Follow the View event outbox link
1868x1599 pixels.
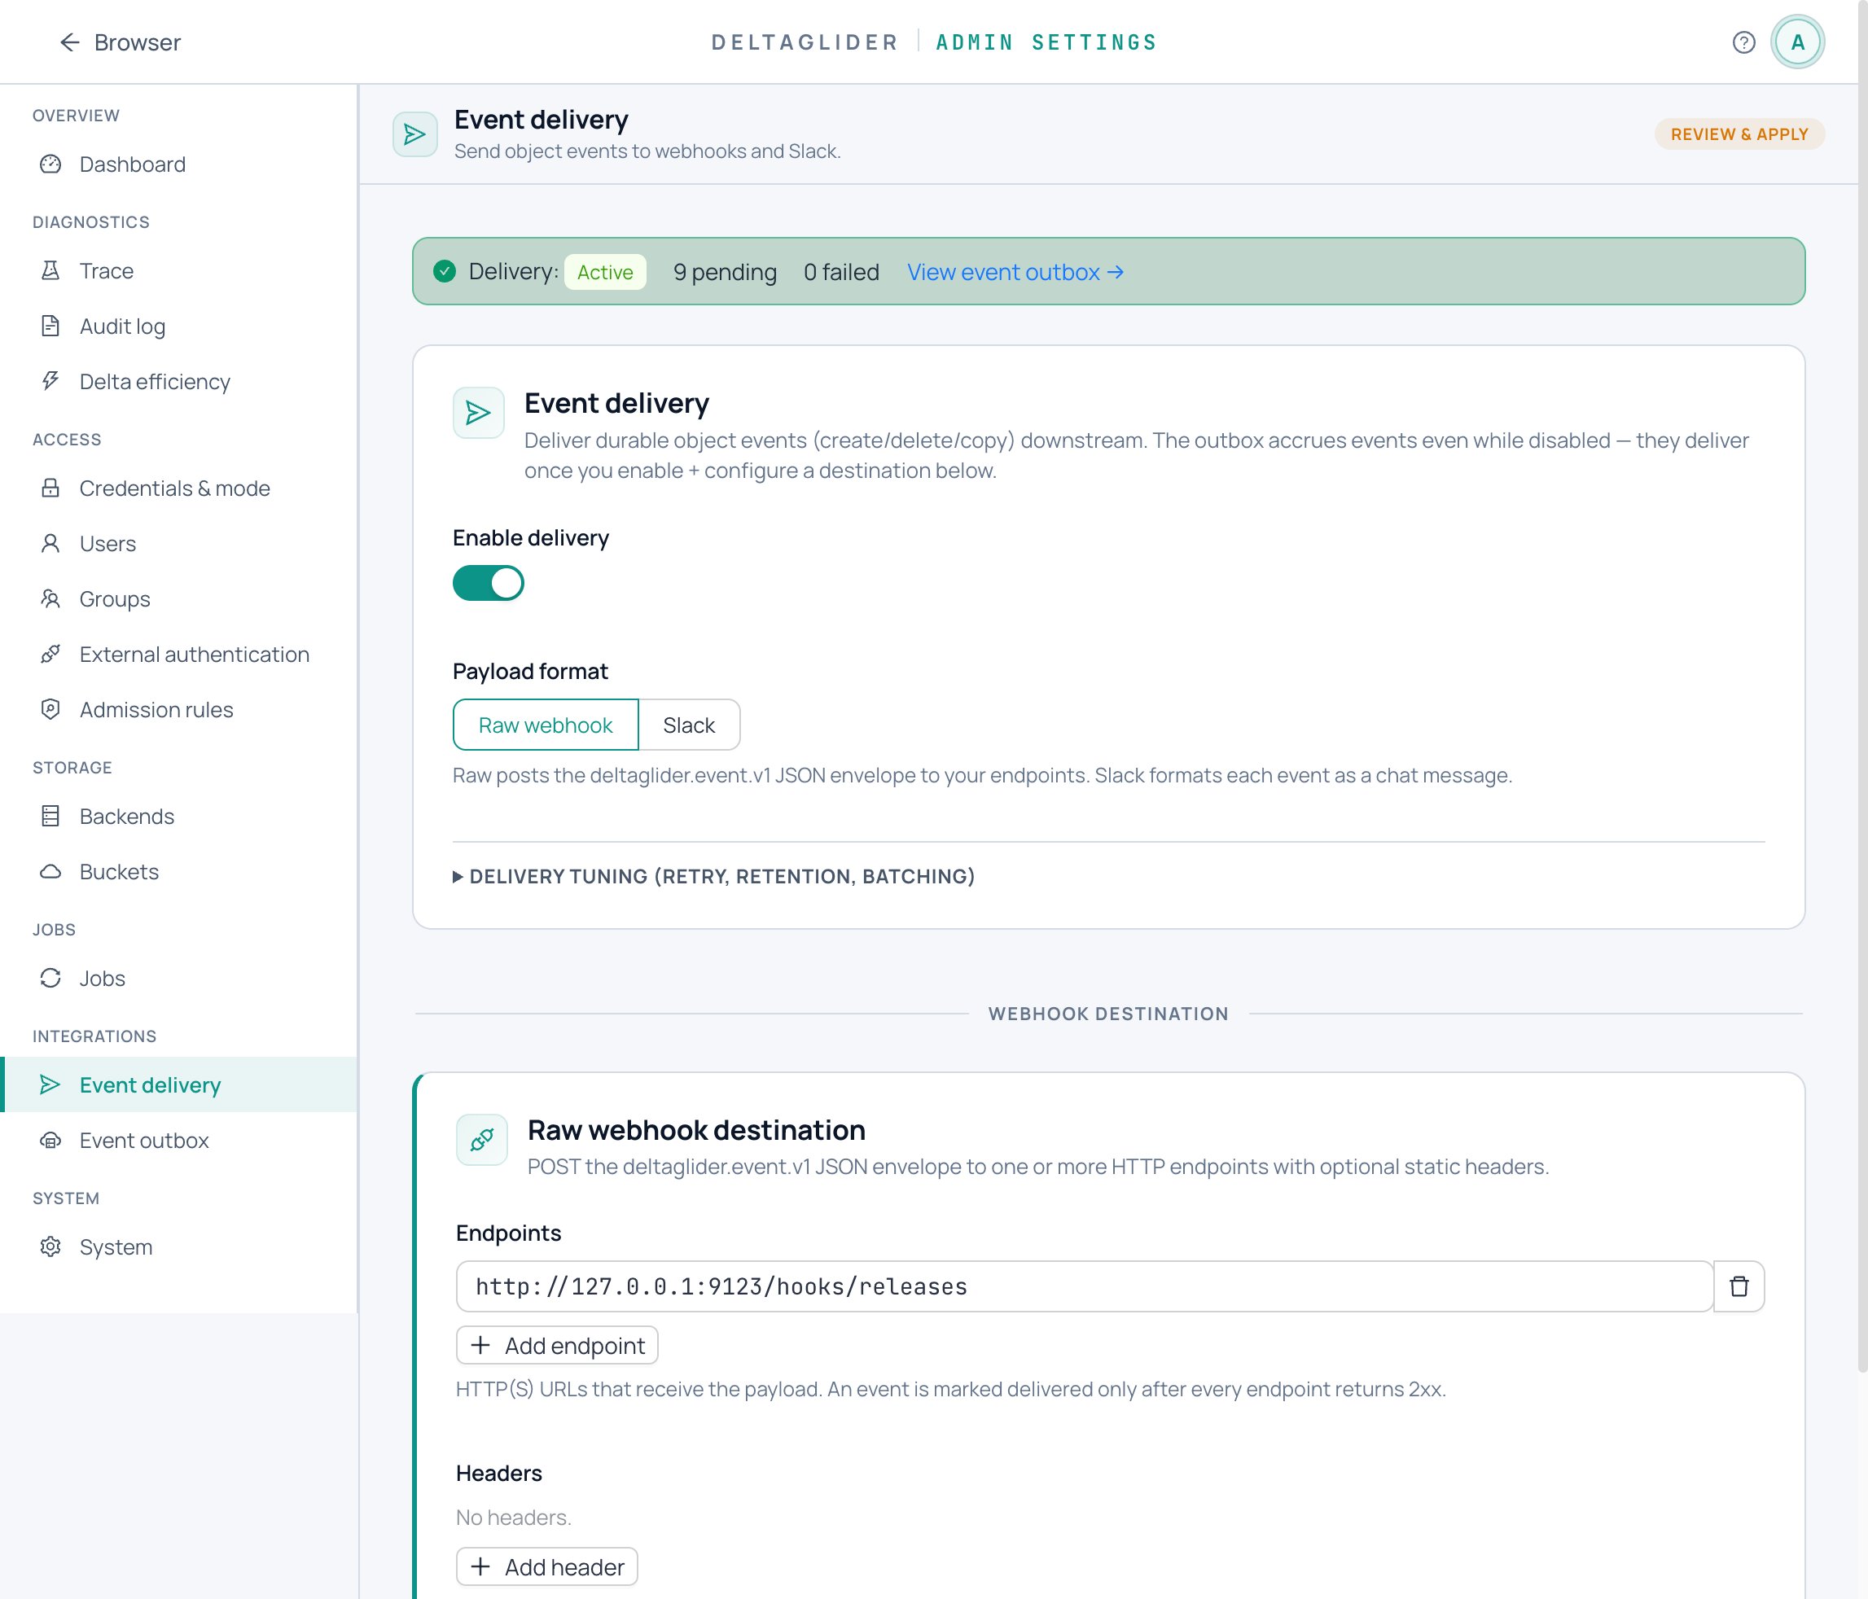point(1015,271)
